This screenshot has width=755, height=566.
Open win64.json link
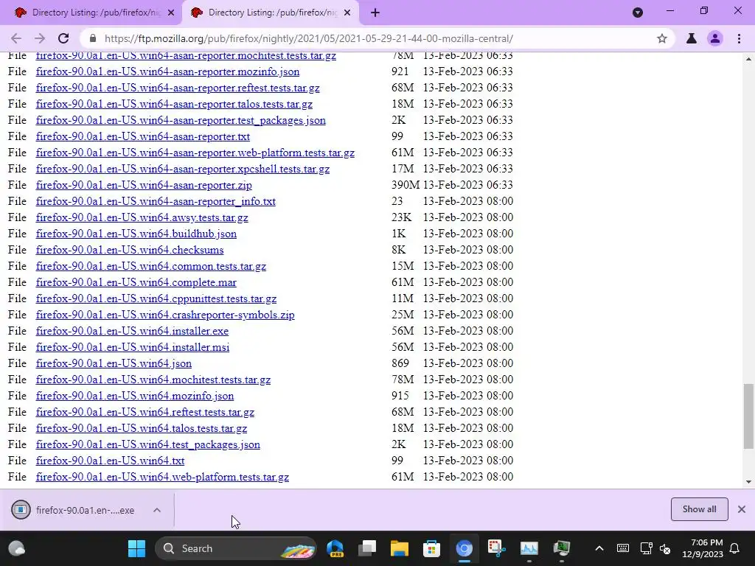point(114,364)
